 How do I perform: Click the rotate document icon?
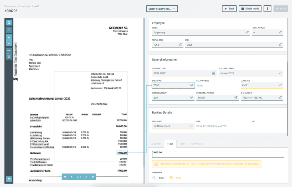[x=9, y=23]
